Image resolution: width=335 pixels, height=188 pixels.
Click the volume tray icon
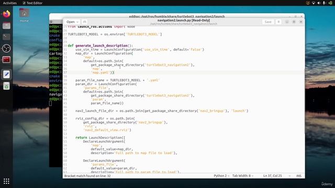click(x=319, y=3)
